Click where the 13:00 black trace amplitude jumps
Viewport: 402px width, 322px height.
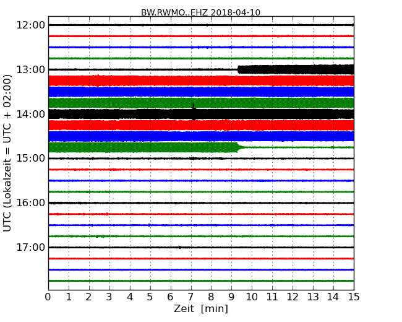click(239, 69)
